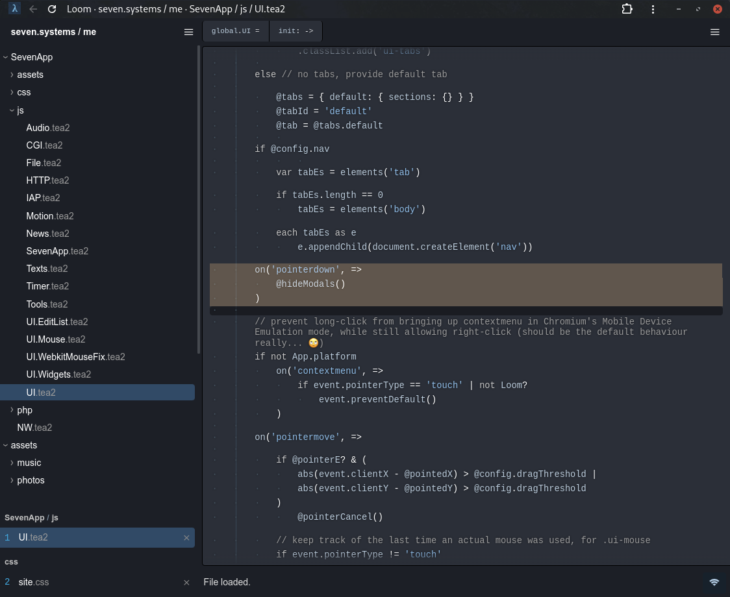Viewport: 730px width, 597px height.
Task: Expand the photos folder
Action: pyautogui.click(x=12, y=480)
